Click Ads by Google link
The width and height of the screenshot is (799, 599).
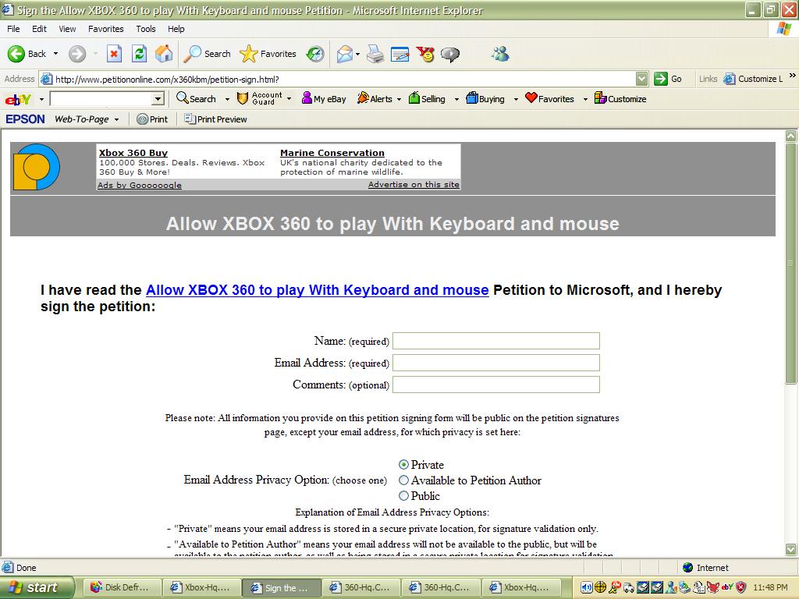140,185
